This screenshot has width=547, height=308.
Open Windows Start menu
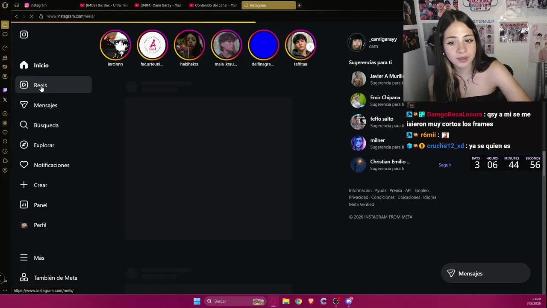(x=197, y=301)
